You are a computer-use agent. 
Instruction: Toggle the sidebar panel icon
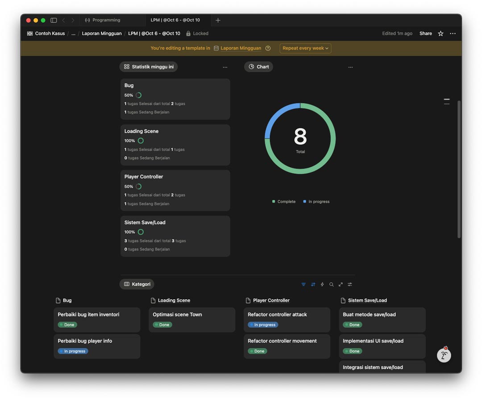pyautogui.click(x=54, y=20)
